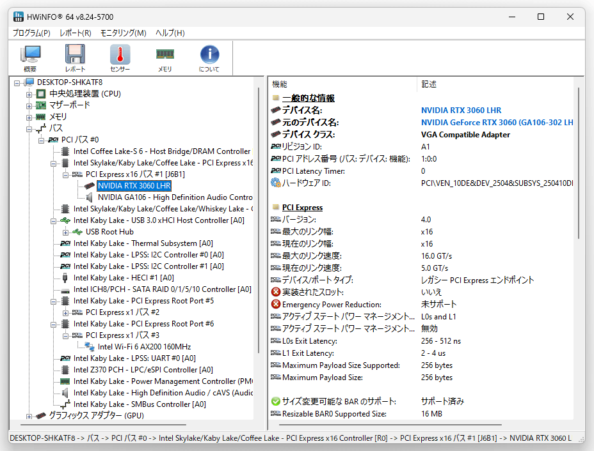Viewport: 594px width, 451px height.
Task: Open the 概要 summary toolbar icon
Action: pos(30,58)
